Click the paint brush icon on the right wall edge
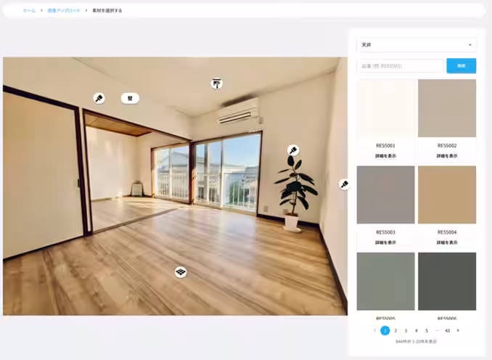492x360 pixels. pyautogui.click(x=344, y=184)
